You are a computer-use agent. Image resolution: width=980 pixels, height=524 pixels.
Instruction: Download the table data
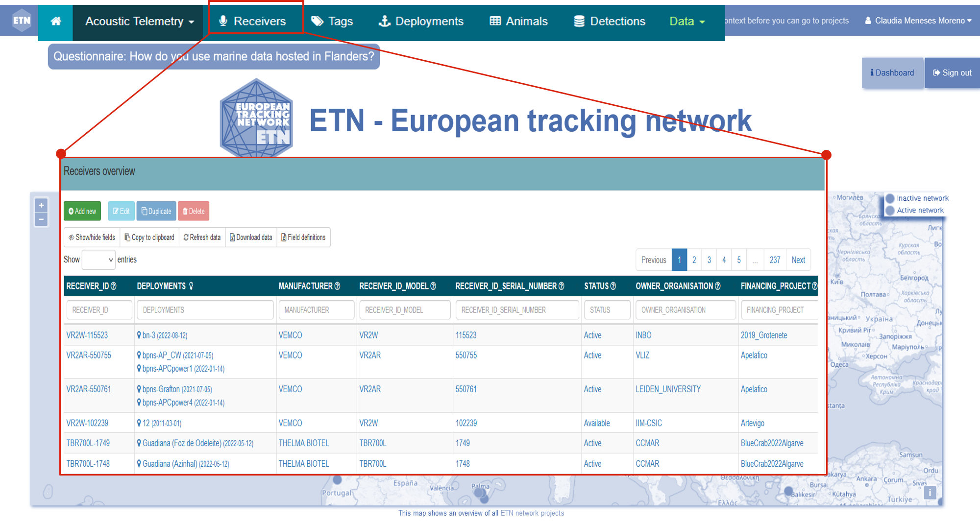click(x=251, y=237)
